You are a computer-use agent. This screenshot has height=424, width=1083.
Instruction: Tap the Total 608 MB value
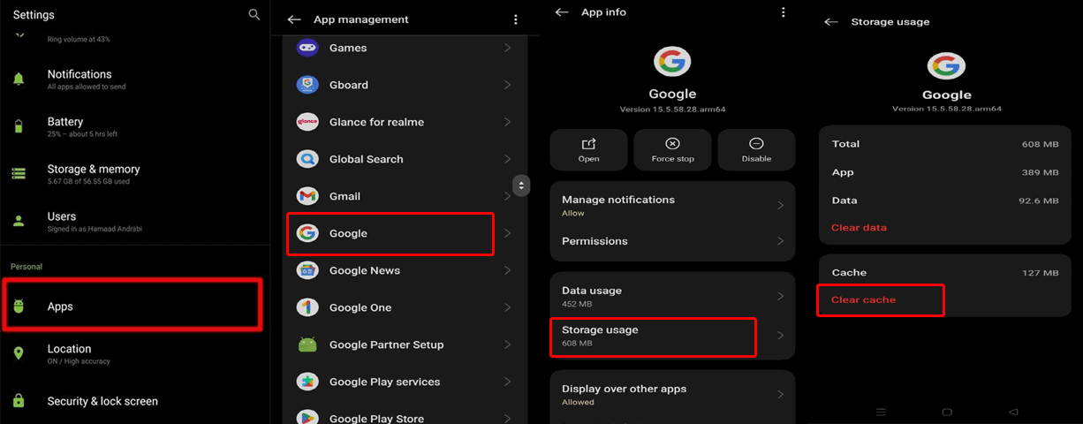pyautogui.click(x=1040, y=144)
